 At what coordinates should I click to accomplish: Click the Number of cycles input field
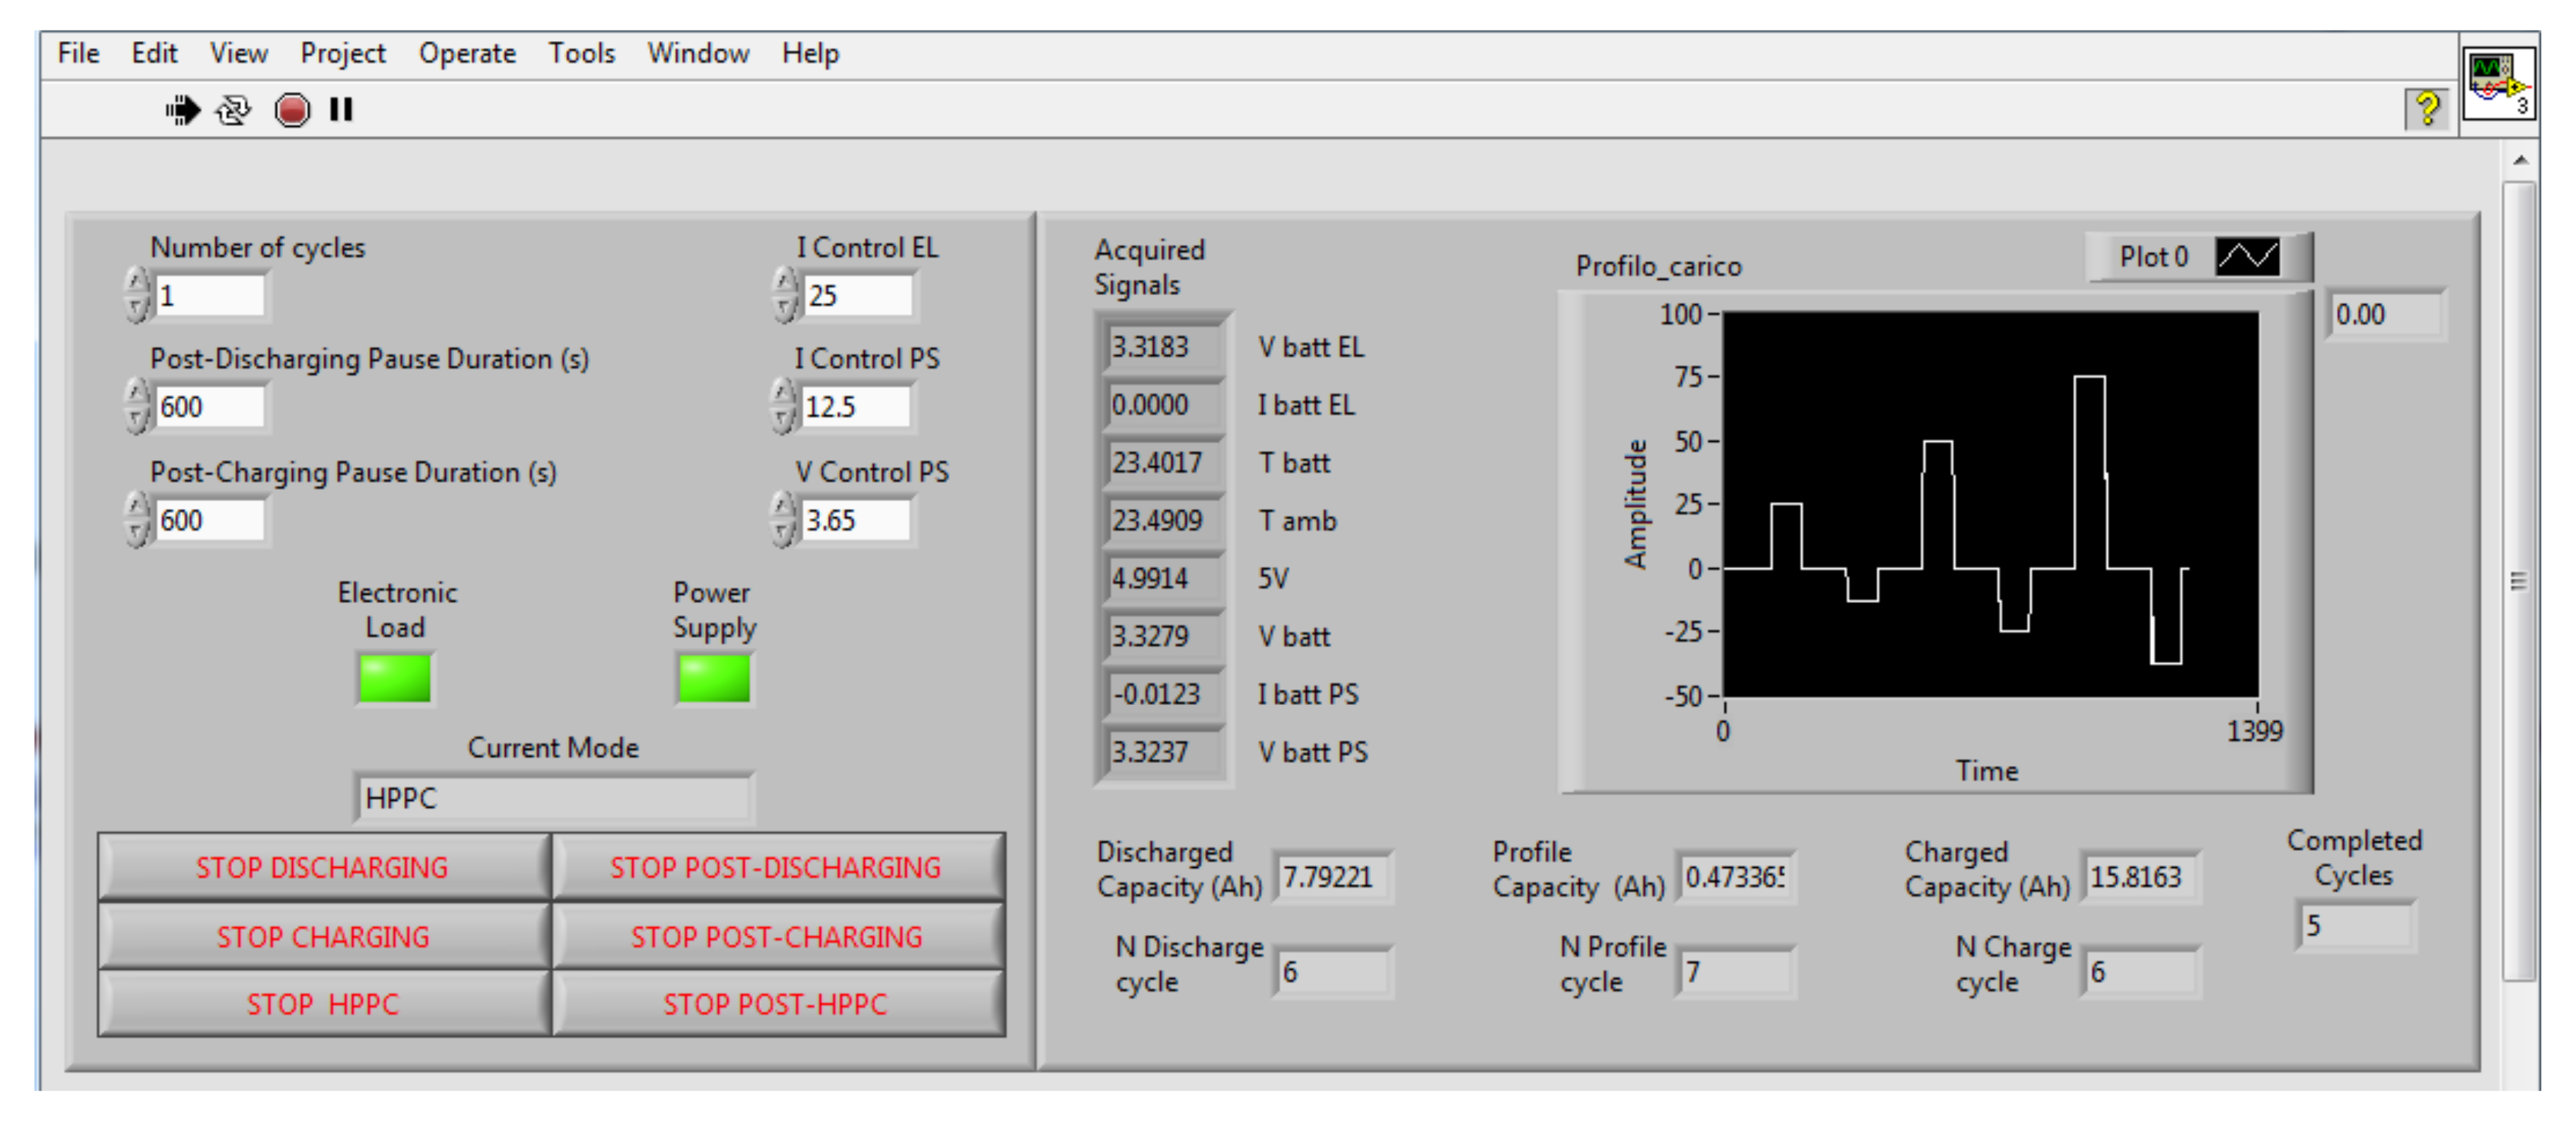(211, 295)
